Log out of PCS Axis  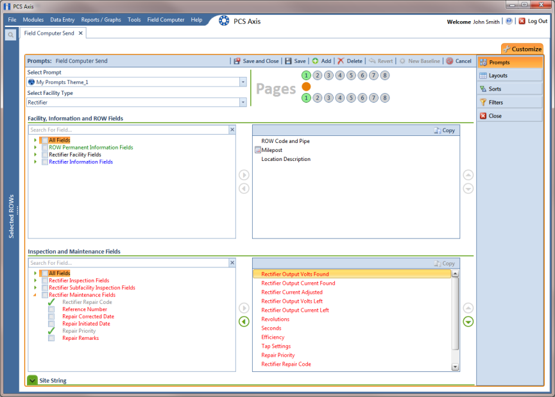pos(533,21)
